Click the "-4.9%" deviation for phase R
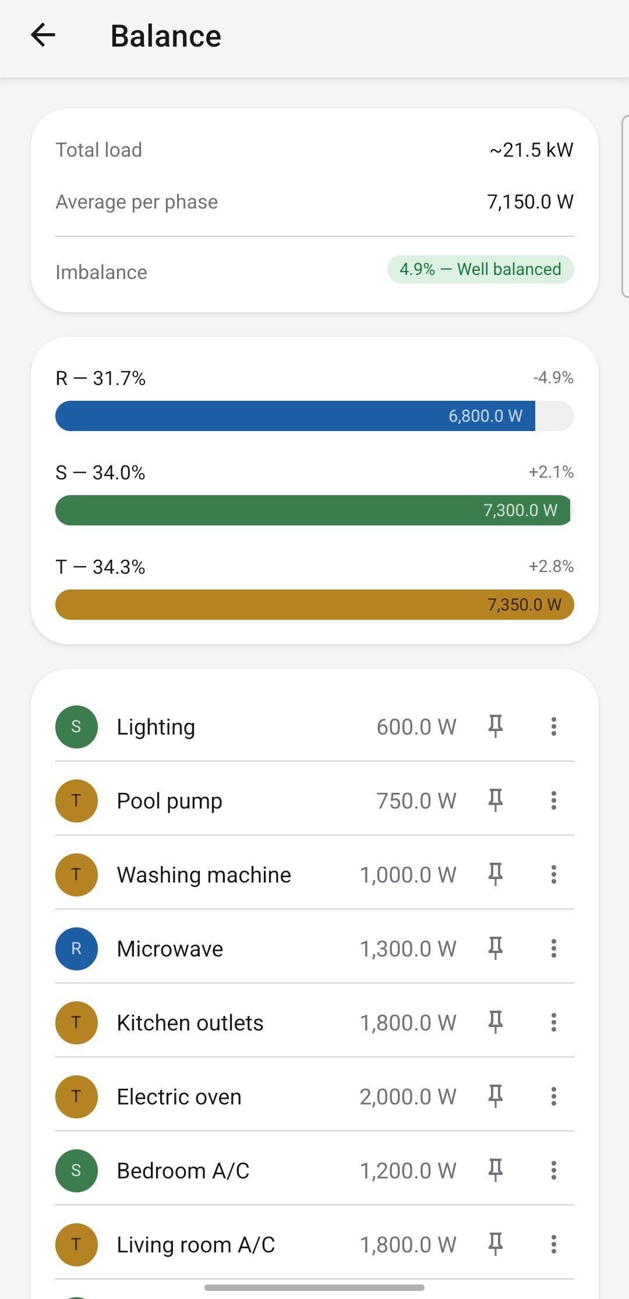Image resolution: width=629 pixels, height=1299 pixels. 553,377
